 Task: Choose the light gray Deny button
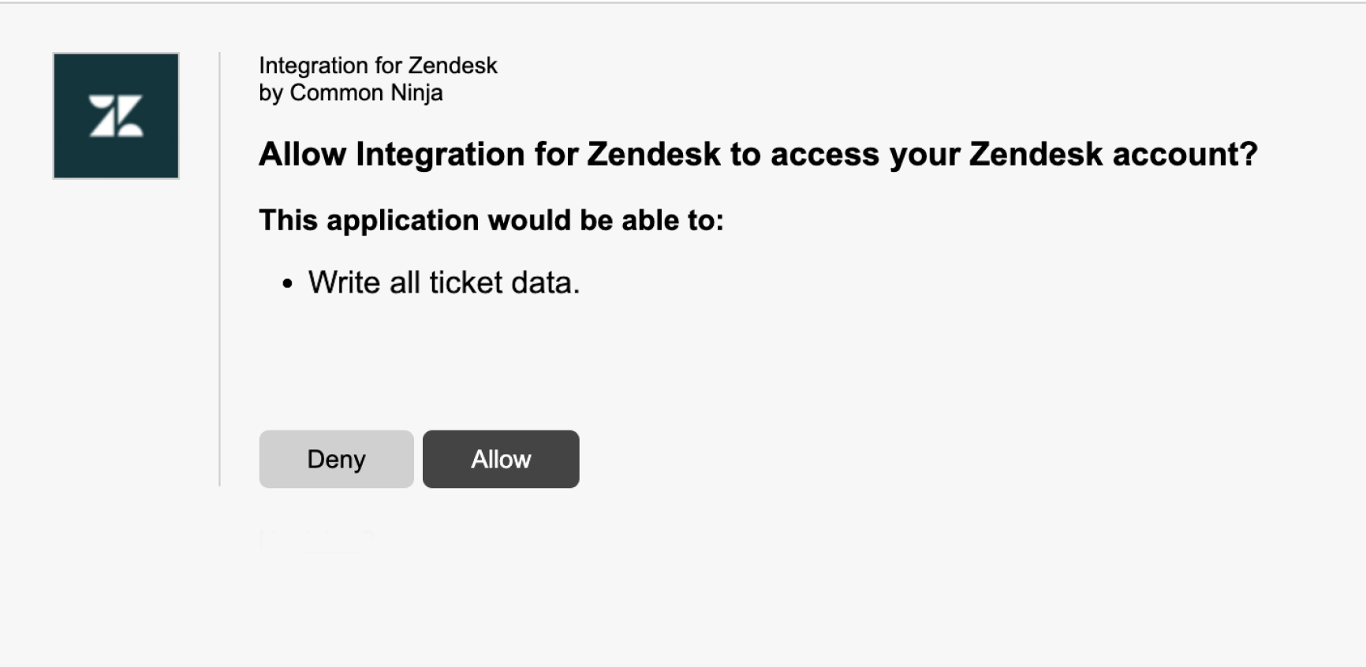(x=336, y=459)
